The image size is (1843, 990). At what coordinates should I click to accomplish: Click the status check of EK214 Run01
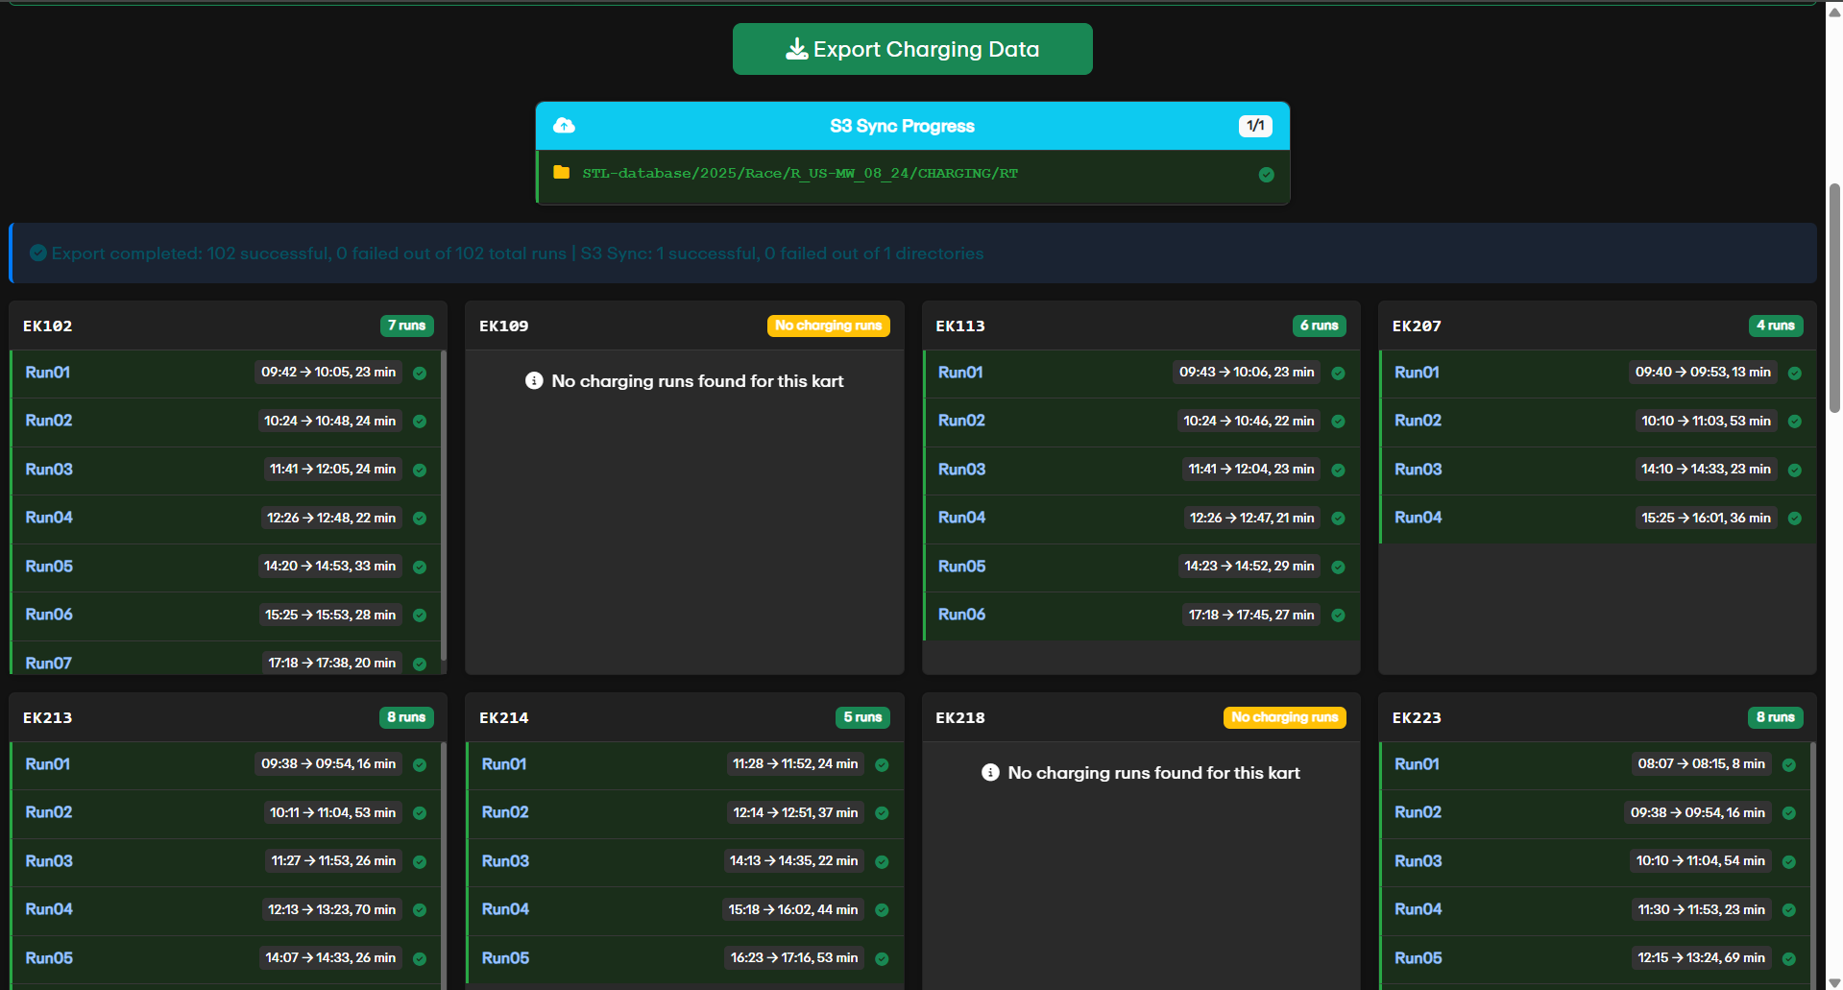coord(882,765)
